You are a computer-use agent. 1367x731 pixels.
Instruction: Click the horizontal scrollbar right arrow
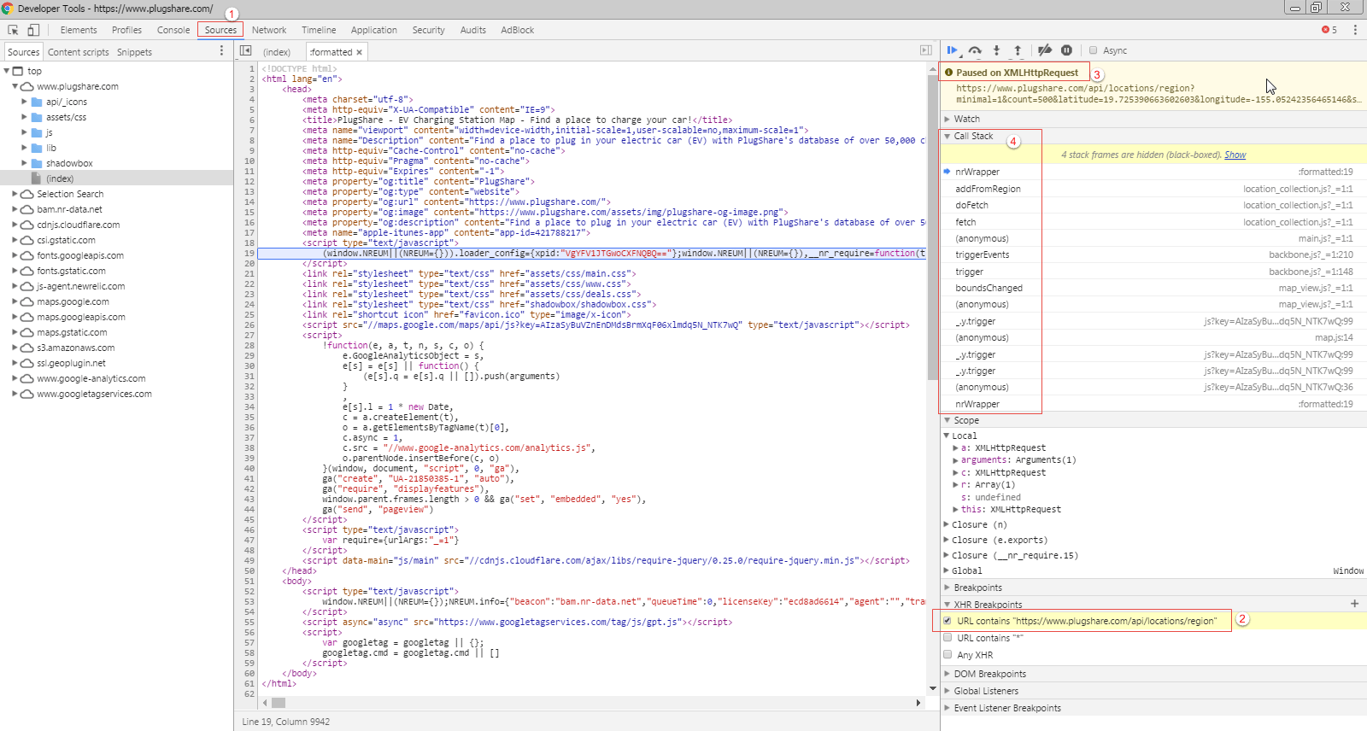pyautogui.click(x=918, y=703)
